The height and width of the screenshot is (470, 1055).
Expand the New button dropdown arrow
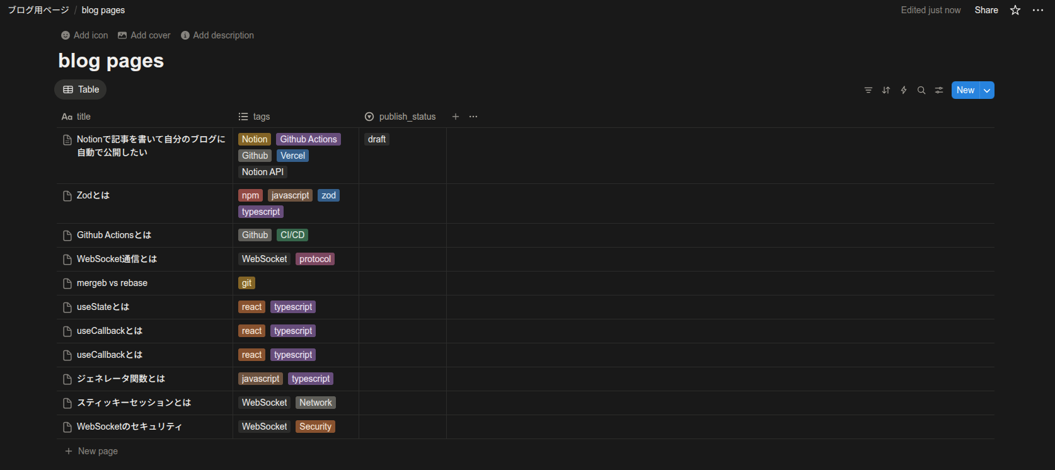click(987, 90)
